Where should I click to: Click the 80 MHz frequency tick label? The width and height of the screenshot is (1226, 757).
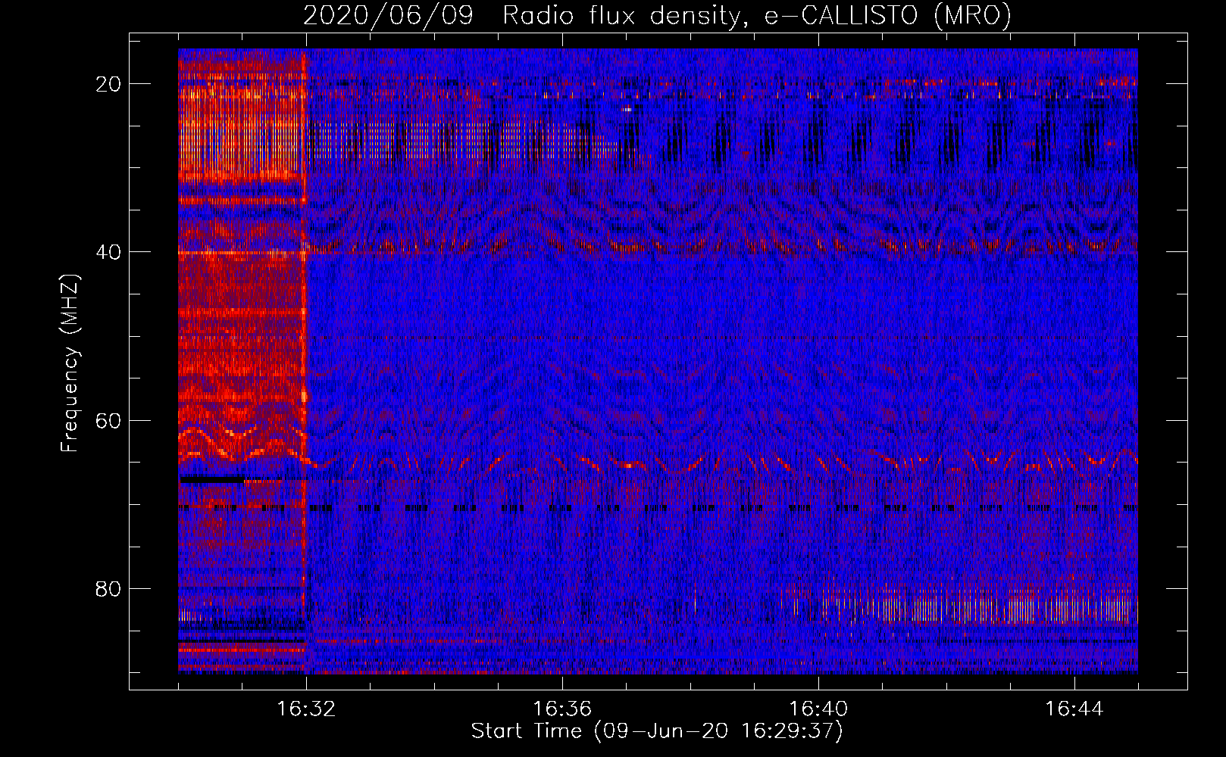click(x=109, y=589)
